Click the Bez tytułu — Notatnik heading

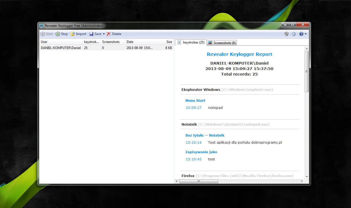(205, 135)
